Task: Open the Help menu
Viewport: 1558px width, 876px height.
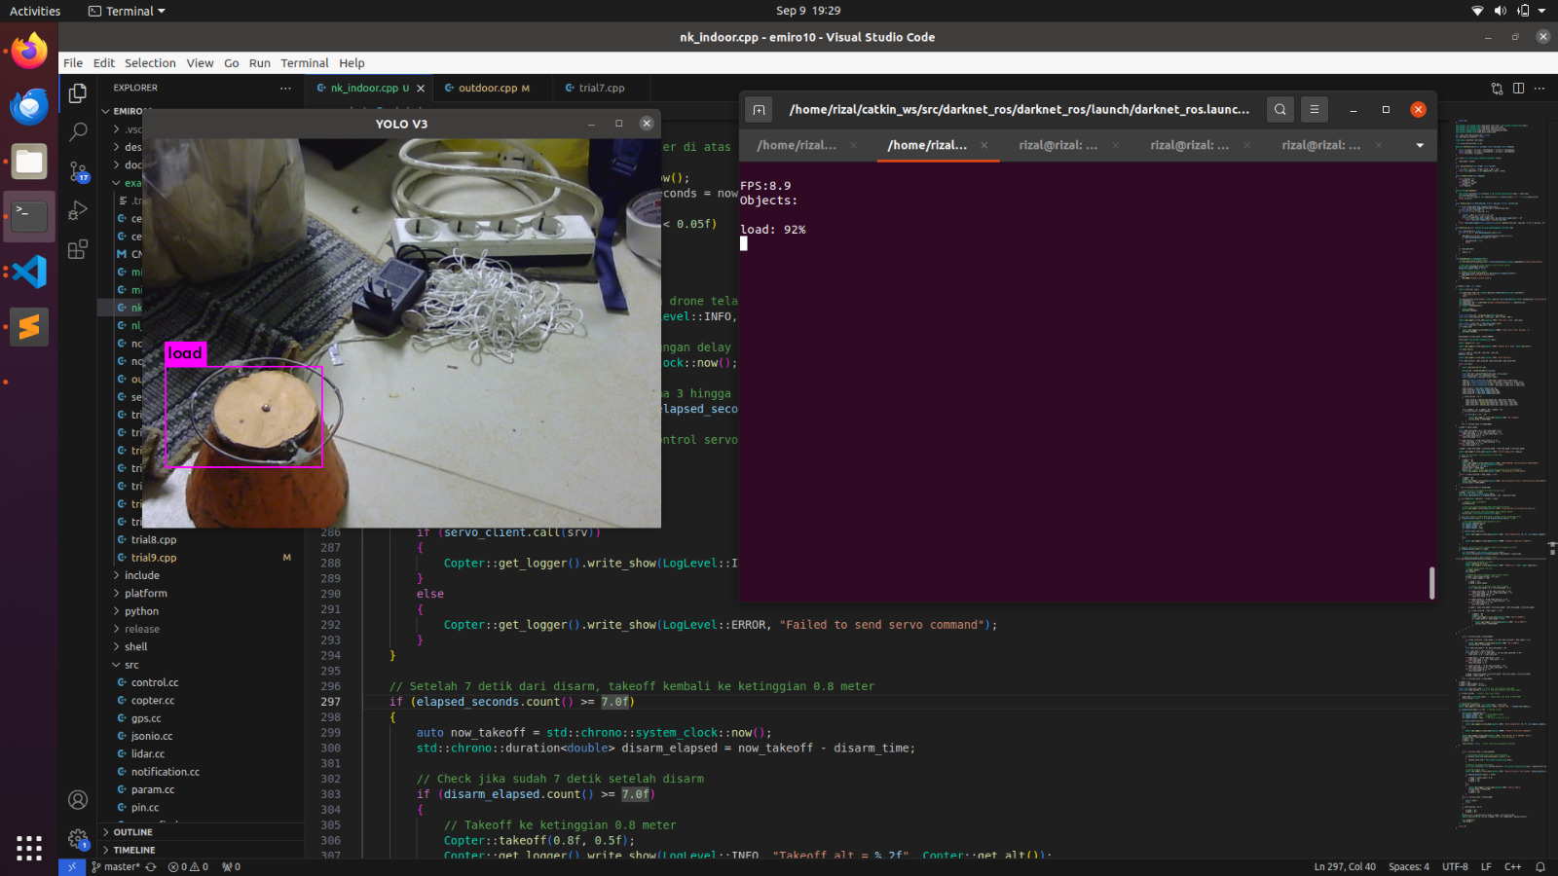Action: click(x=352, y=62)
